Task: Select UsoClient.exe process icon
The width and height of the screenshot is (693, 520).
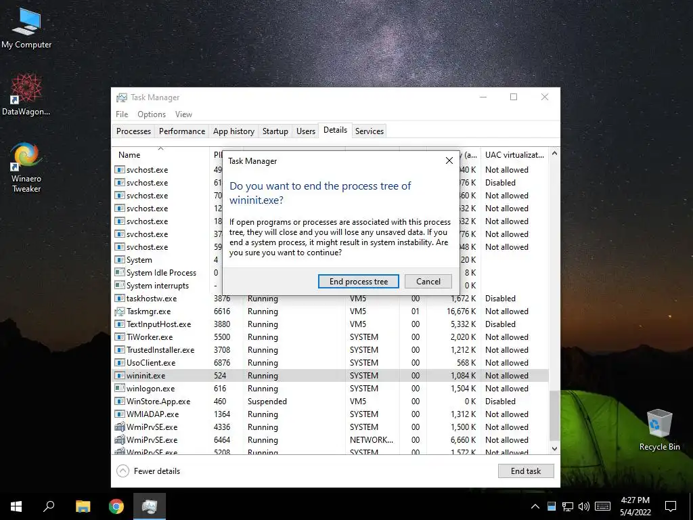Action: [119, 363]
